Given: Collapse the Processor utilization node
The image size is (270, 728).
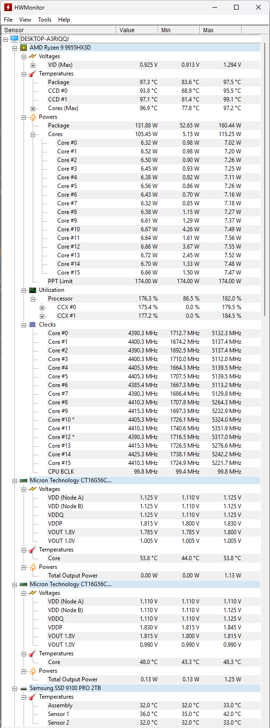Looking at the screenshot, I should (x=33, y=299).
